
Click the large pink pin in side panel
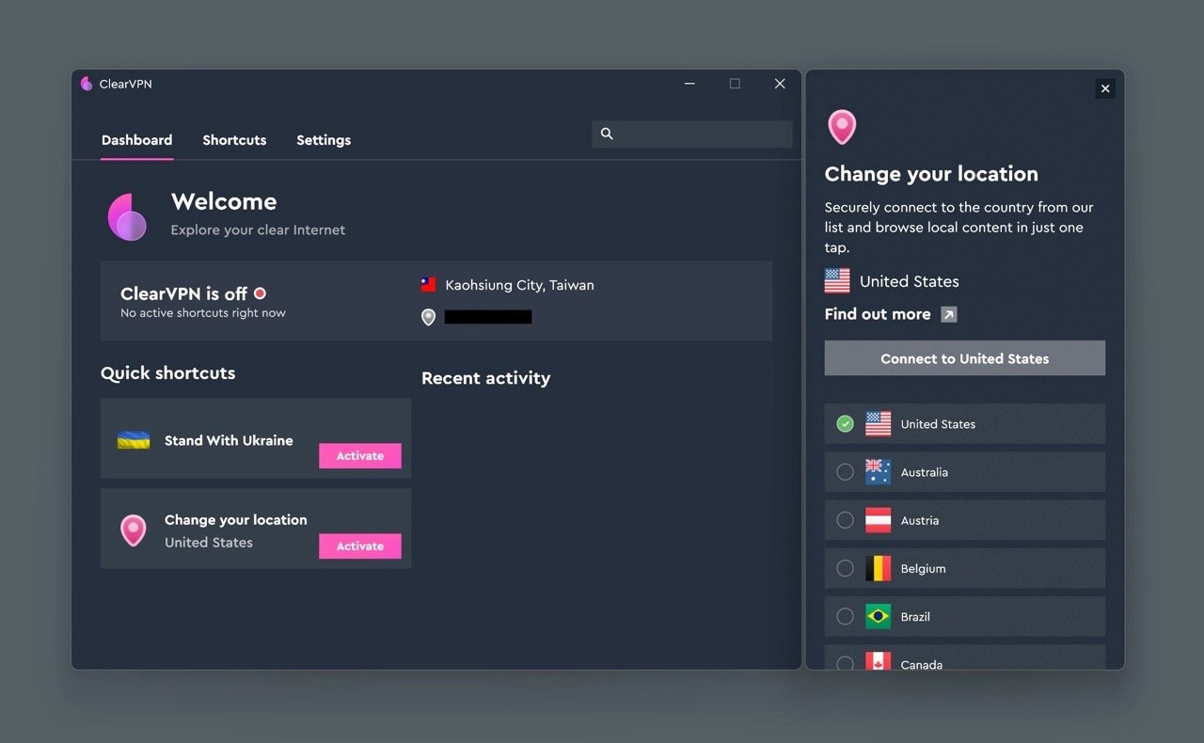click(x=842, y=127)
